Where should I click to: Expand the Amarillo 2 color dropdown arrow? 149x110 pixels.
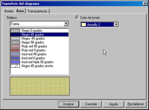click(116, 24)
